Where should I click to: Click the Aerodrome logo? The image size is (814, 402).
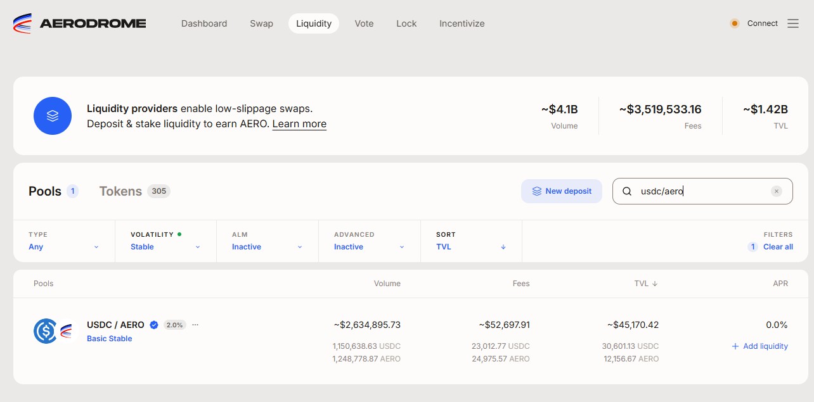(x=79, y=23)
